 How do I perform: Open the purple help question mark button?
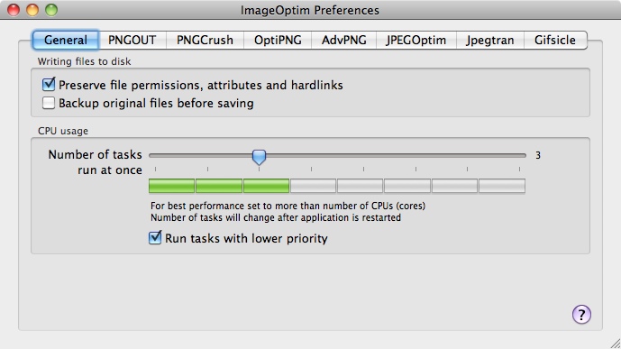pyautogui.click(x=581, y=315)
